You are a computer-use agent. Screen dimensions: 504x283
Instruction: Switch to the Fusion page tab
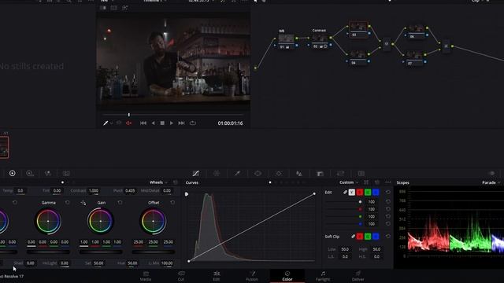(252, 276)
